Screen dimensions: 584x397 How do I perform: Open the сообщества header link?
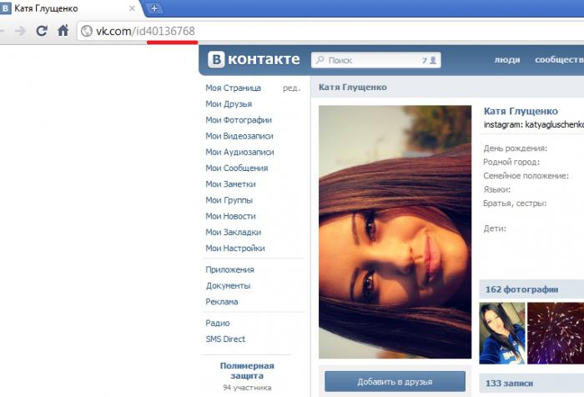(559, 59)
